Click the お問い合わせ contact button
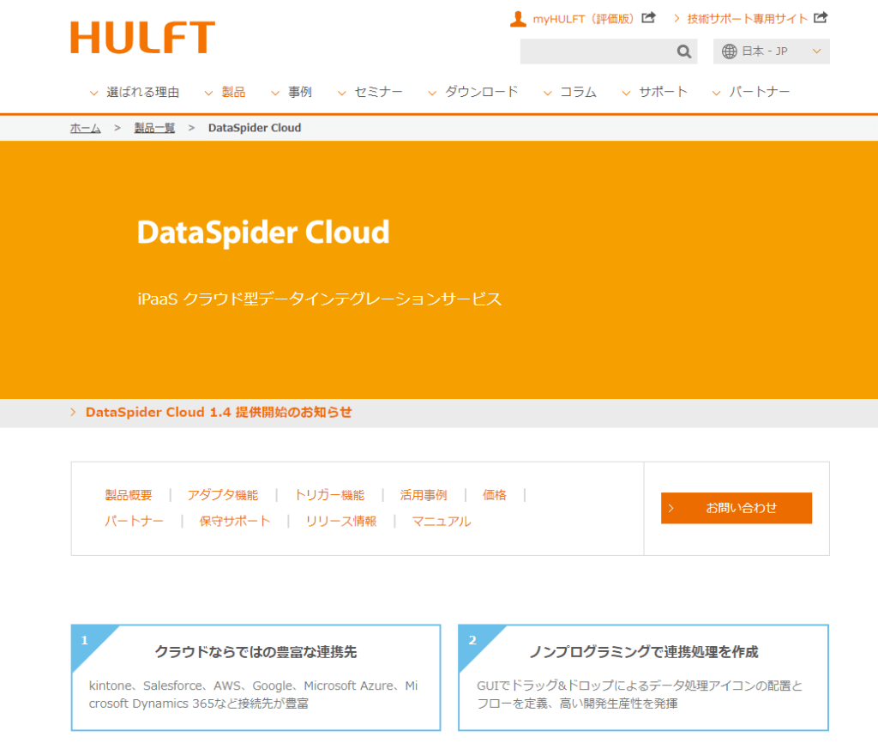Viewport: 878px width, 749px height. tap(737, 508)
